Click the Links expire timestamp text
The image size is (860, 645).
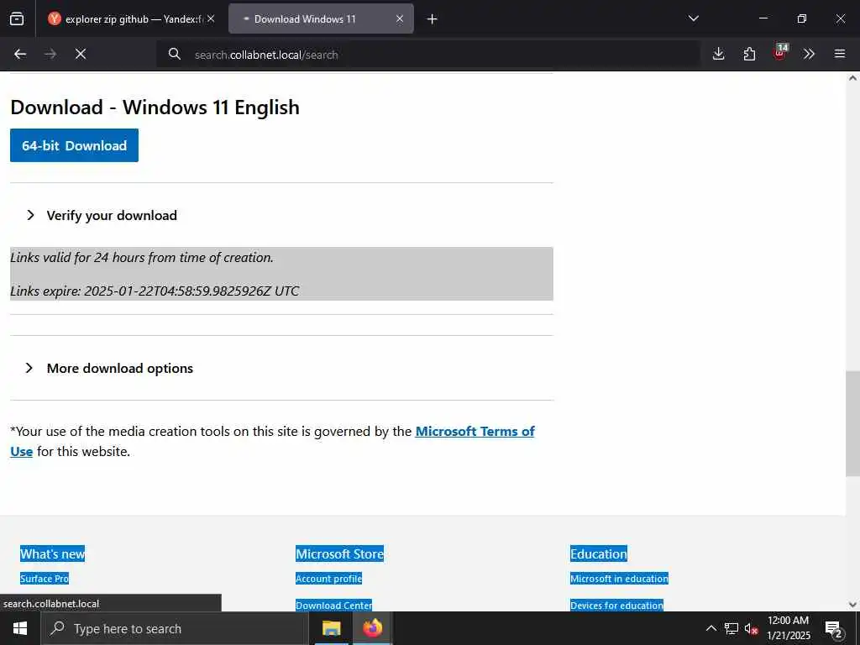pos(155,291)
